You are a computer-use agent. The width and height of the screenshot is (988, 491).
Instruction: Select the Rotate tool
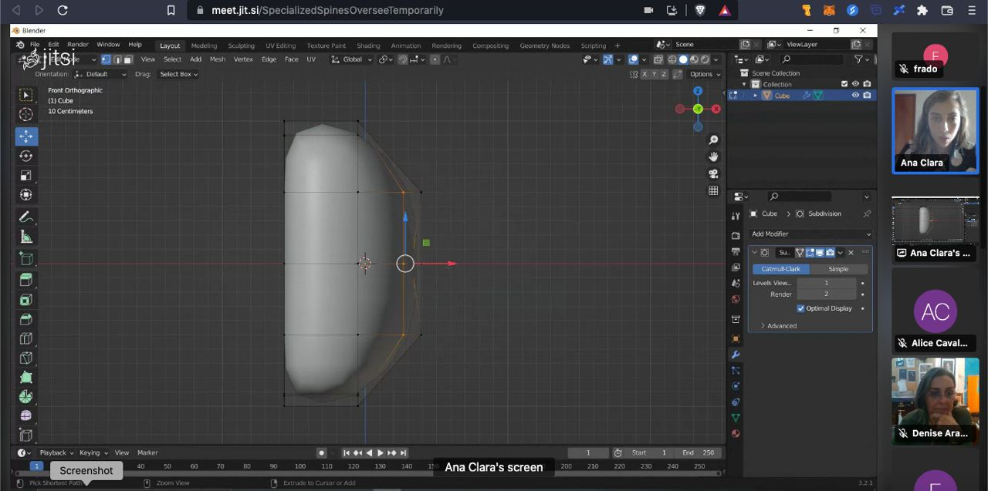pyautogui.click(x=25, y=156)
